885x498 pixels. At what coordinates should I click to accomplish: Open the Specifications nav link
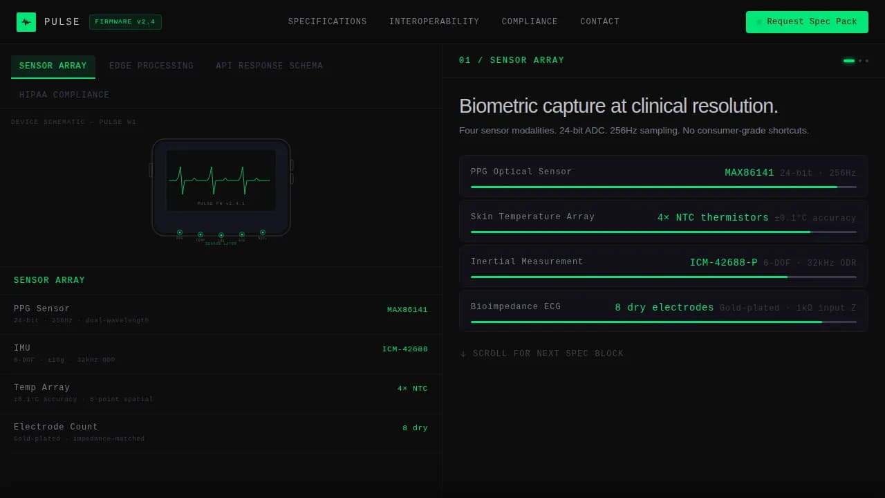(328, 22)
